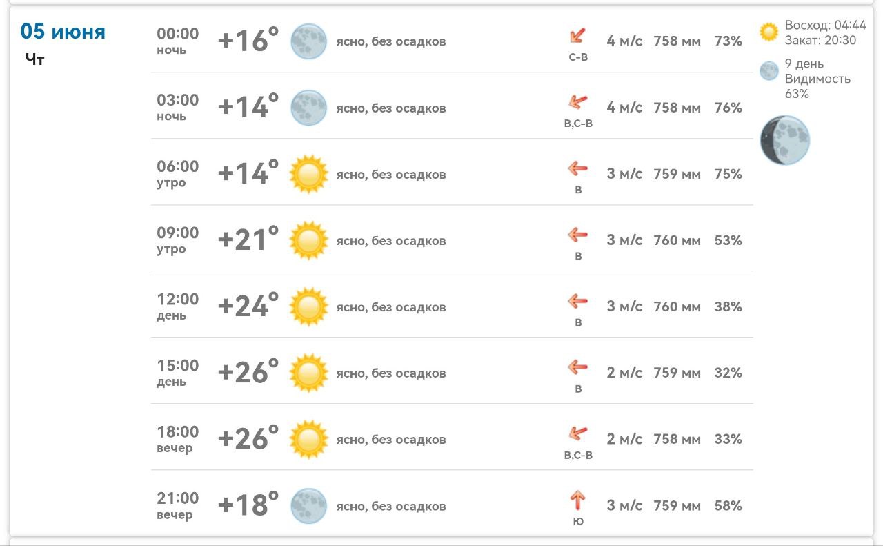Screen dimensions: 883x546
Task: Select the sun icon at 06:00
Action: point(308,174)
